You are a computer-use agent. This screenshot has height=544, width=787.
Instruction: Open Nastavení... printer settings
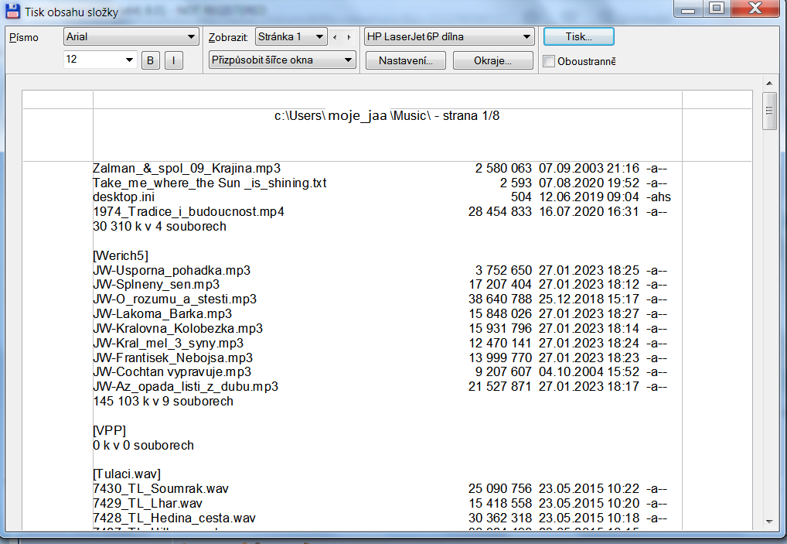405,60
